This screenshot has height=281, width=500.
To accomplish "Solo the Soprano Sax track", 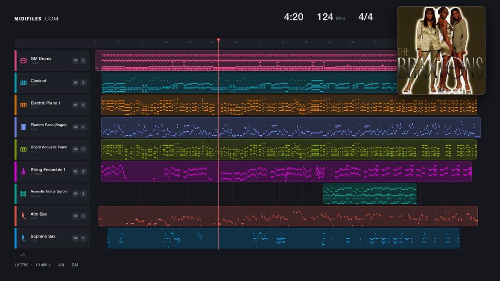I will tap(83, 238).
